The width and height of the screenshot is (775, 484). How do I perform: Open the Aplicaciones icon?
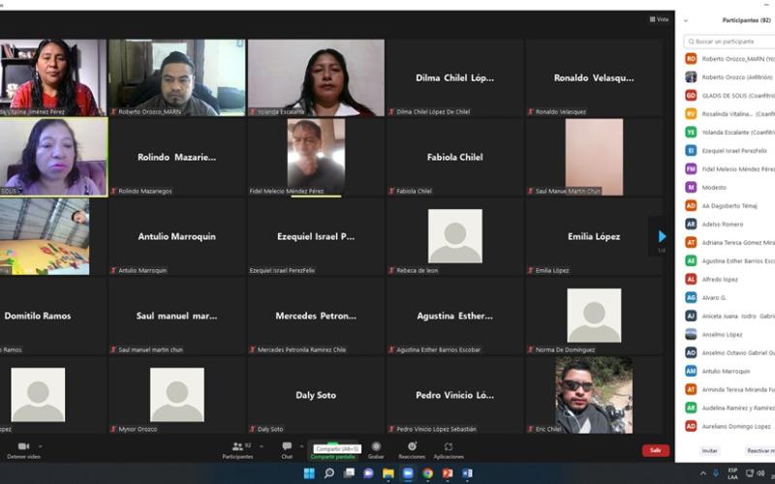click(x=449, y=446)
